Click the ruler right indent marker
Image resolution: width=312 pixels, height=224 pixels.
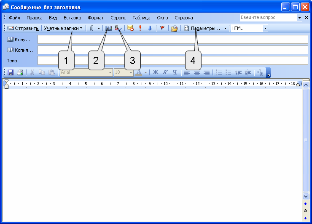[x=298, y=85]
